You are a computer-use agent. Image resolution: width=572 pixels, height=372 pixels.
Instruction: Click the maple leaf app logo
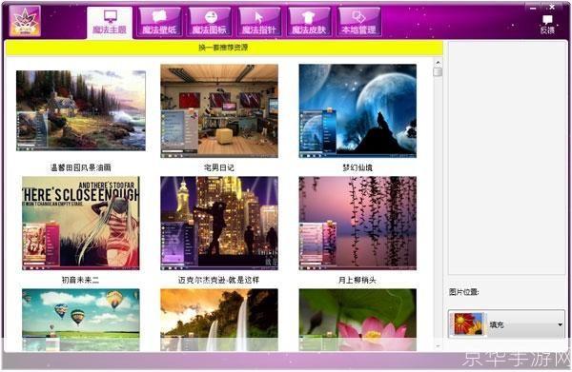click(25, 21)
